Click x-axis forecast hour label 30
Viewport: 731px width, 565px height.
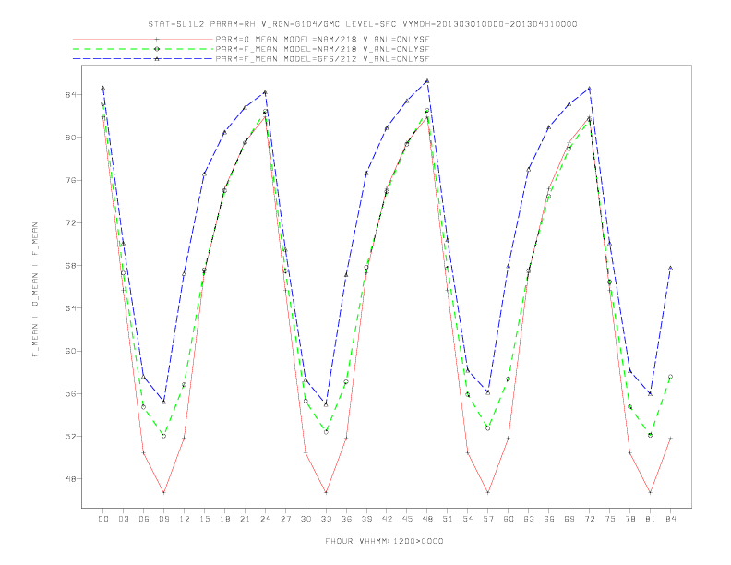pos(306,519)
